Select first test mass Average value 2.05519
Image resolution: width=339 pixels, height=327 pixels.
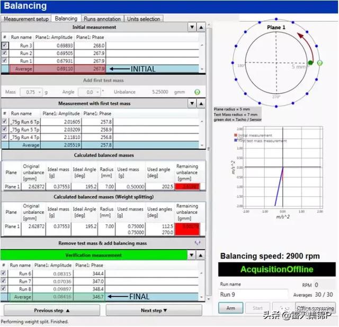click(72, 145)
